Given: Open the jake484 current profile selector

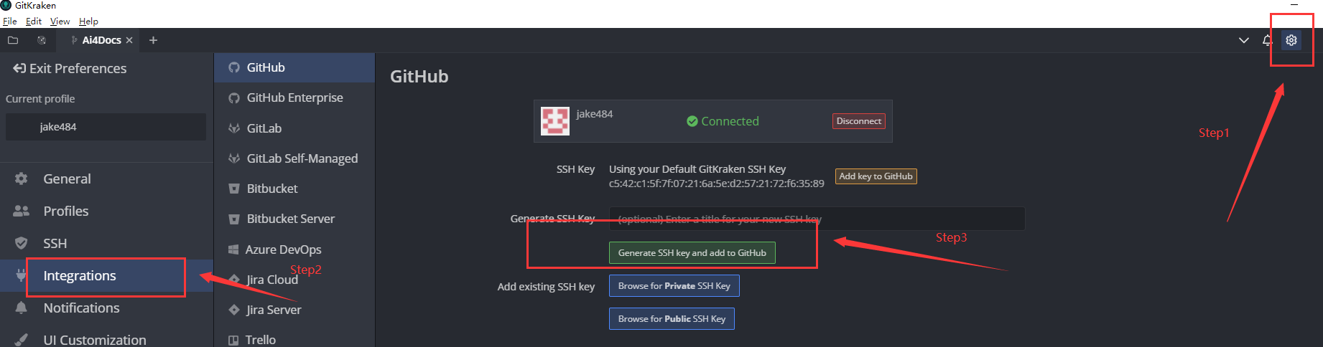Looking at the screenshot, I should click(105, 127).
